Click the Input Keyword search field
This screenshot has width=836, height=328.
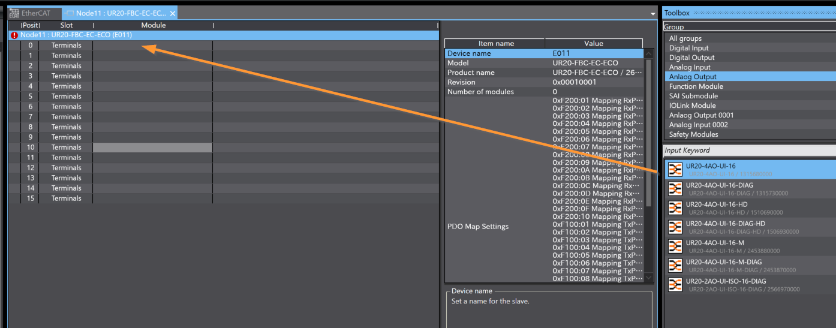750,151
